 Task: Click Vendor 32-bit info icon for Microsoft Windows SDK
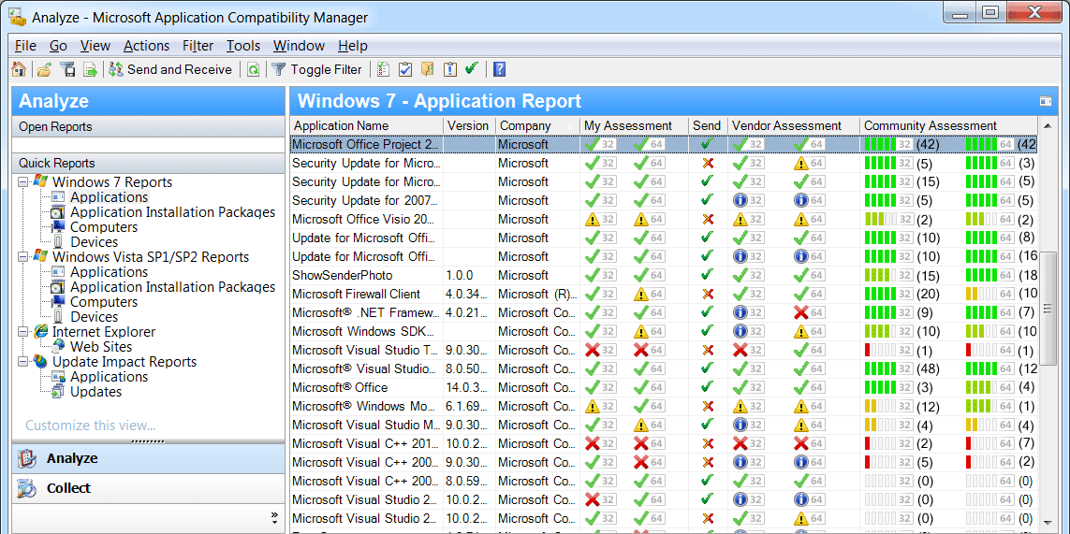coord(740,331)
